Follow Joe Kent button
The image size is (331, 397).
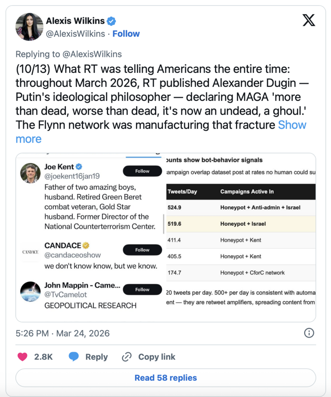142,171
